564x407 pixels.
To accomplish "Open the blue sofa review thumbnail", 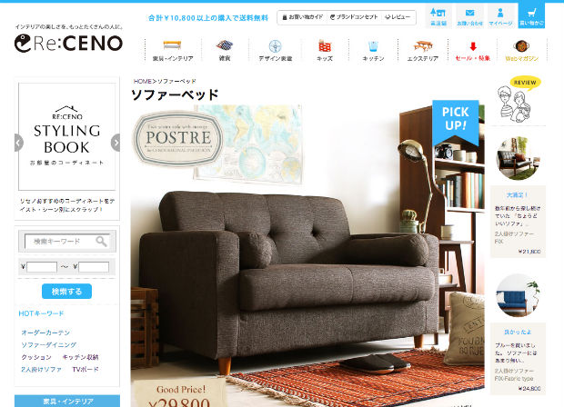I will [x=518, y=295].
